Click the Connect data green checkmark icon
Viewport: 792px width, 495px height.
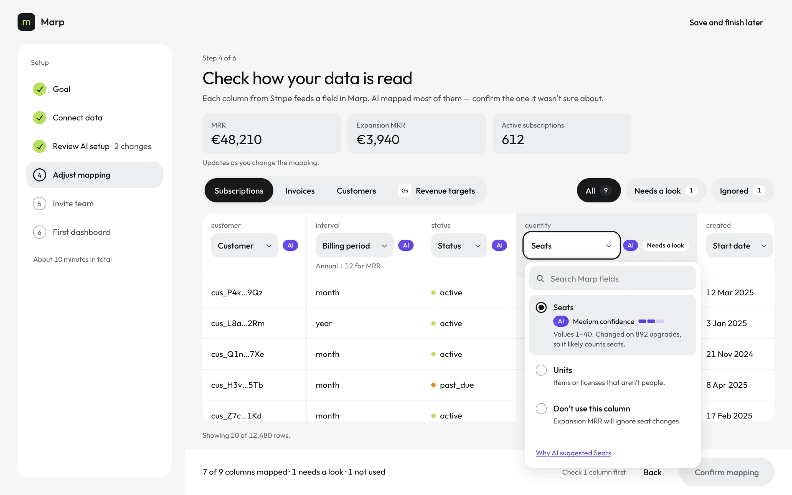pos(40,118)
